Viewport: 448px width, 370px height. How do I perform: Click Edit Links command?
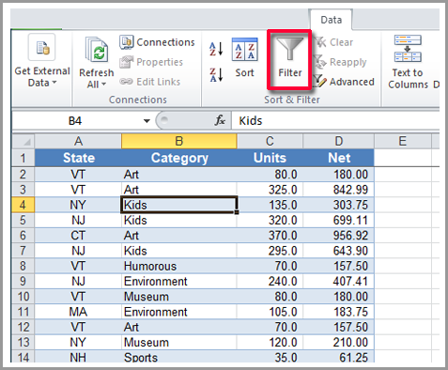point(150,82)
